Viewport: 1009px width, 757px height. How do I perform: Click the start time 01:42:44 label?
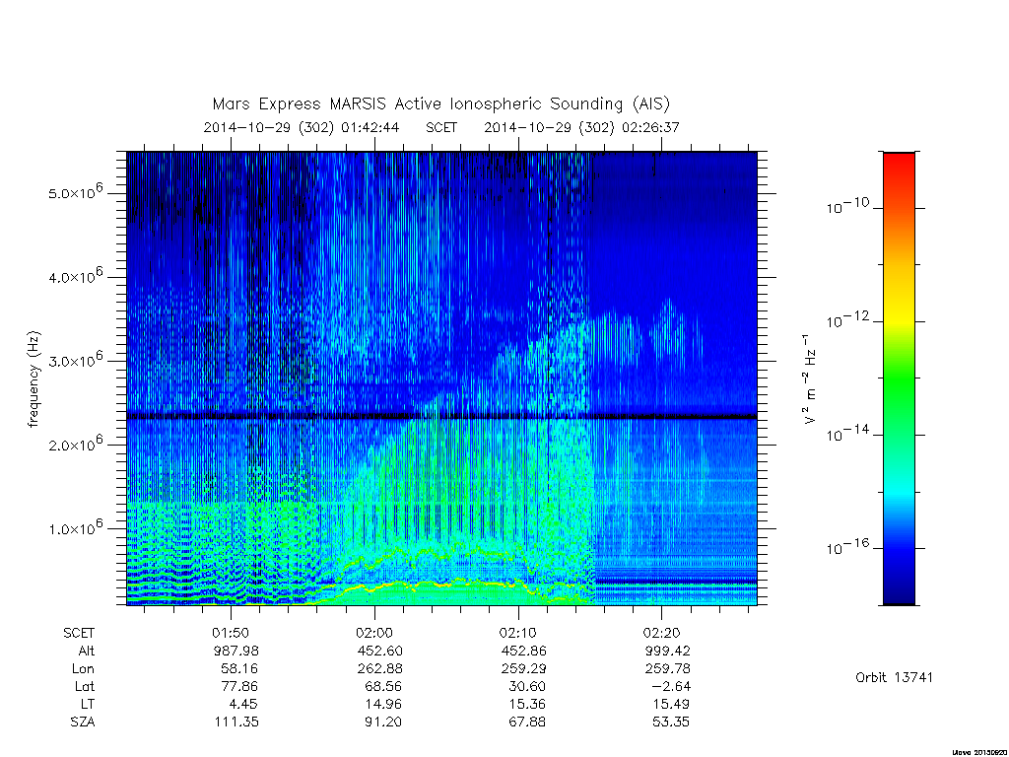coord(370,127)
